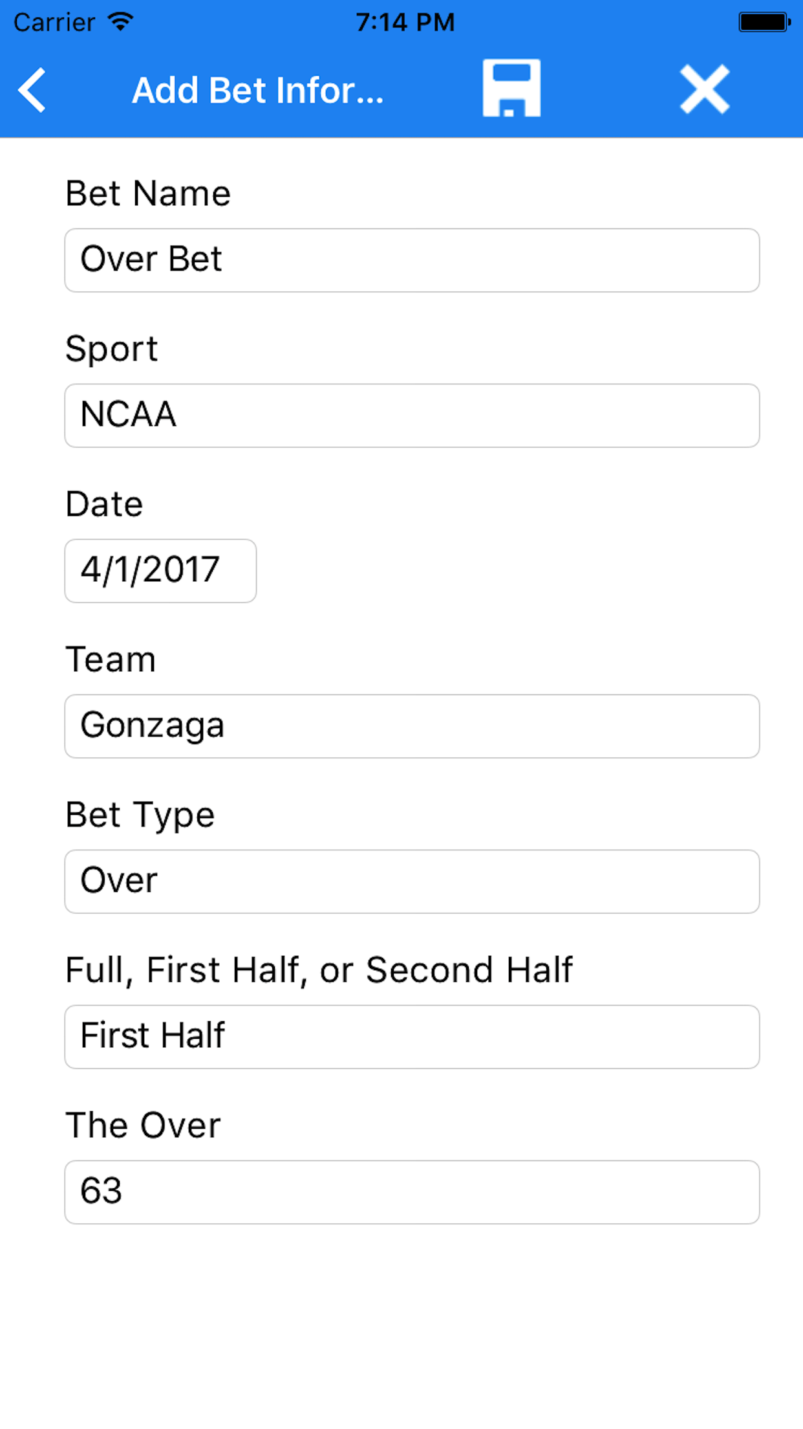Screen dimensions: 803x1429
Task: Tap the 'The Over' label
Action: [143, 1125]
